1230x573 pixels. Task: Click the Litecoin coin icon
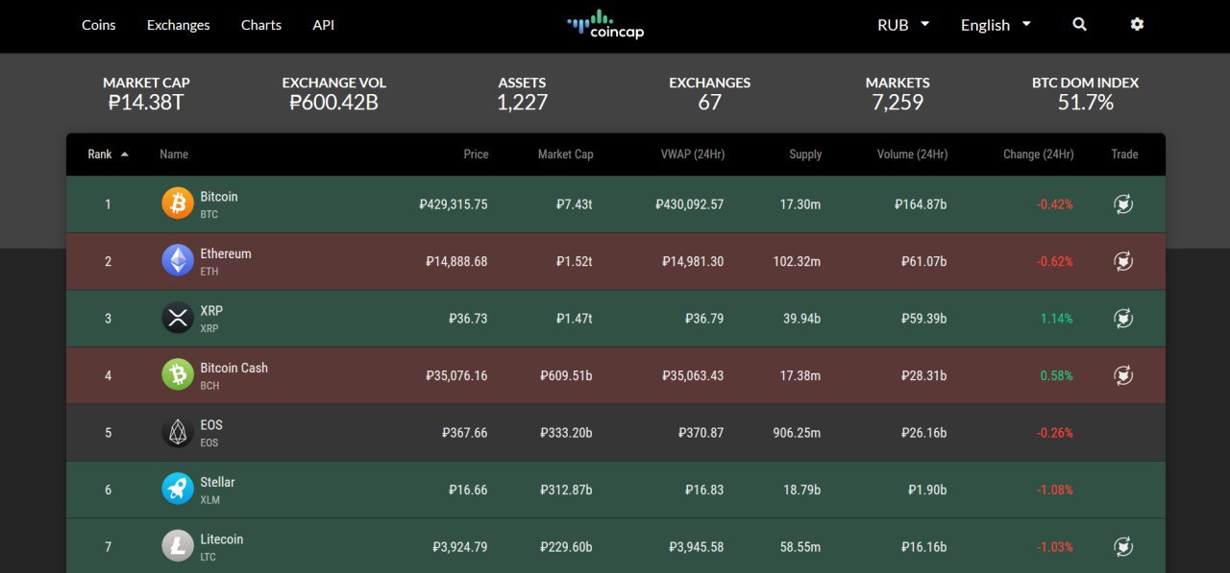178,546
